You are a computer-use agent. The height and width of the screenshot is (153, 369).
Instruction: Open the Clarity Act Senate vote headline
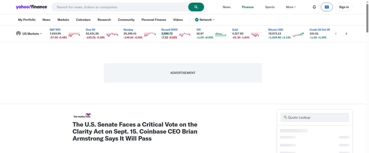tap(135, 132)
